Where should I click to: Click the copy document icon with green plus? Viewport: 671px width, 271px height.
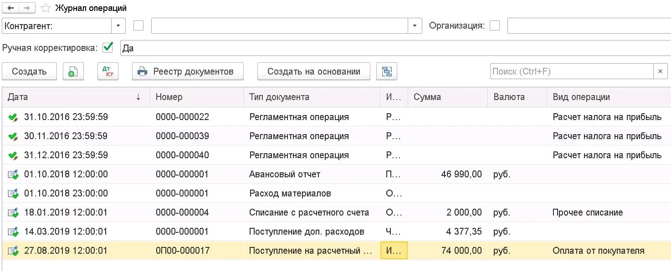tap(73, 71)
